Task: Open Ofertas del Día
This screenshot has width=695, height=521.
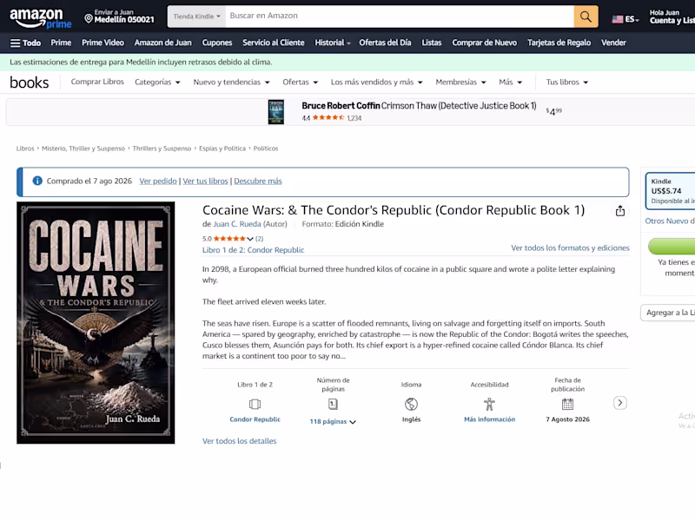Action: (385, 43)
